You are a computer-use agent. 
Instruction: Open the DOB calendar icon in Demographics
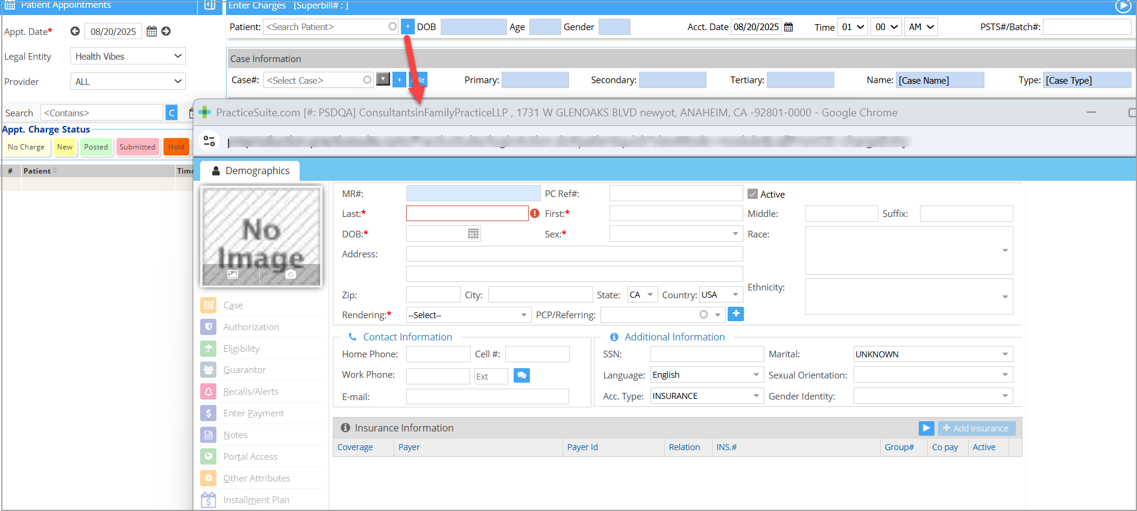473,234
